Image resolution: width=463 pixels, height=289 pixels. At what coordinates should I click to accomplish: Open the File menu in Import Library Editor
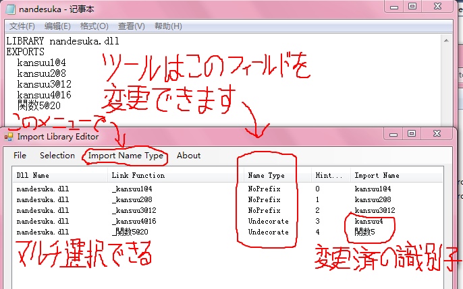click(x=20, y=155)
